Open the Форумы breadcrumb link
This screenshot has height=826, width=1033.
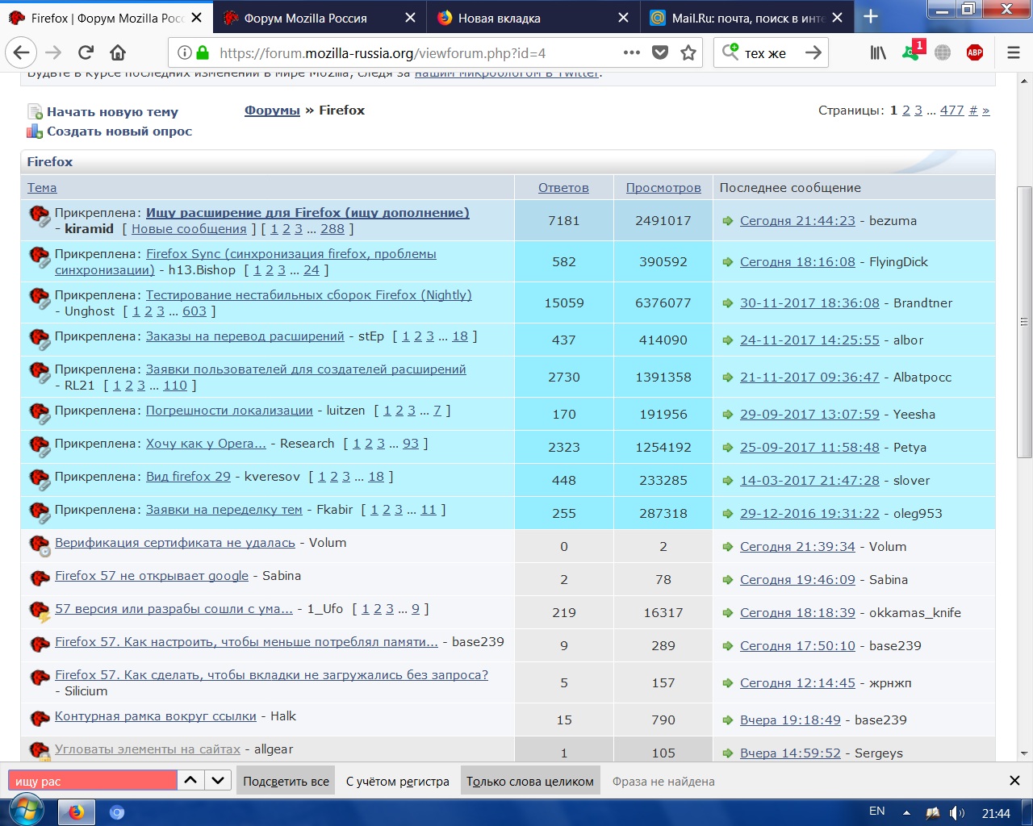coord(272,110)
